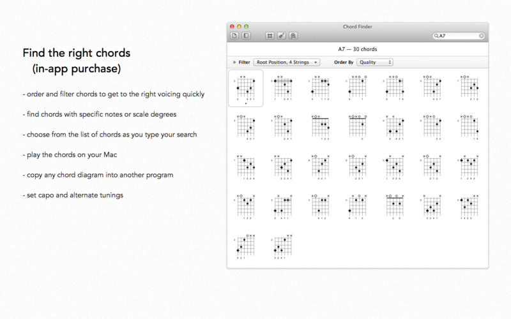
Task: Select the last chord diagram in fourth row
Action: pos(469,207)
